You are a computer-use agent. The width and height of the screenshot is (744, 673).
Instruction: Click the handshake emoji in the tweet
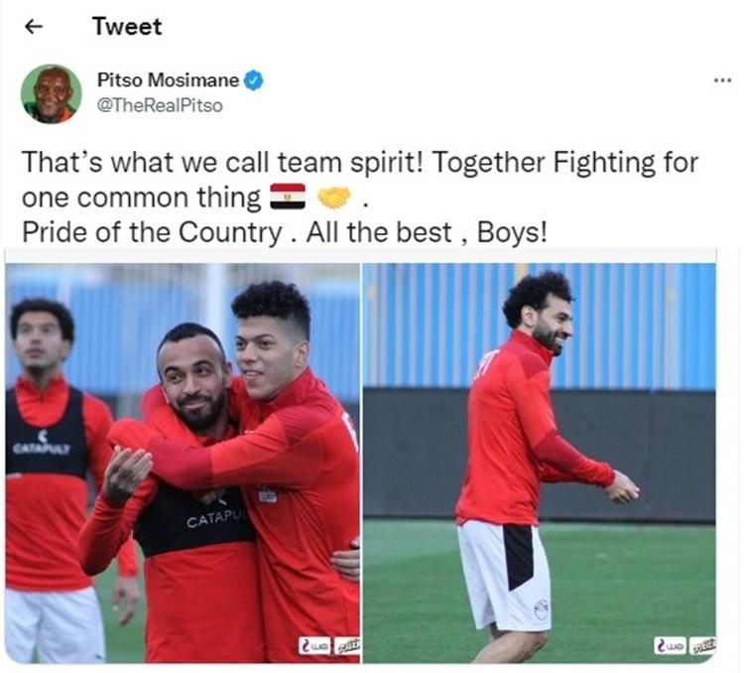333,198
